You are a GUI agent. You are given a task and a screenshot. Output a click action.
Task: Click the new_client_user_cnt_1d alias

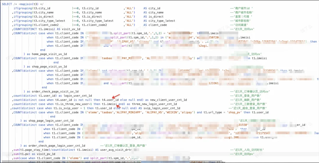168,100
